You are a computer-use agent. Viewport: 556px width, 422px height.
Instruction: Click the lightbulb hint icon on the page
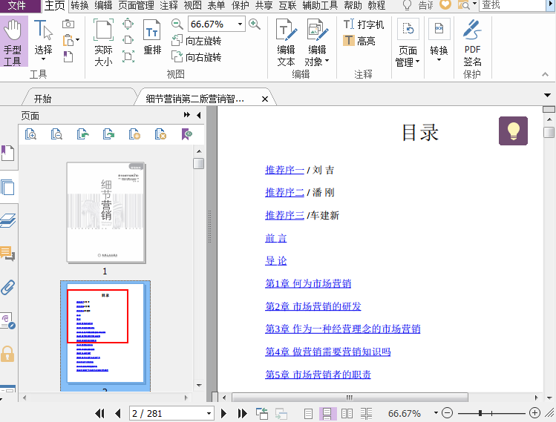tap(513, 131)
